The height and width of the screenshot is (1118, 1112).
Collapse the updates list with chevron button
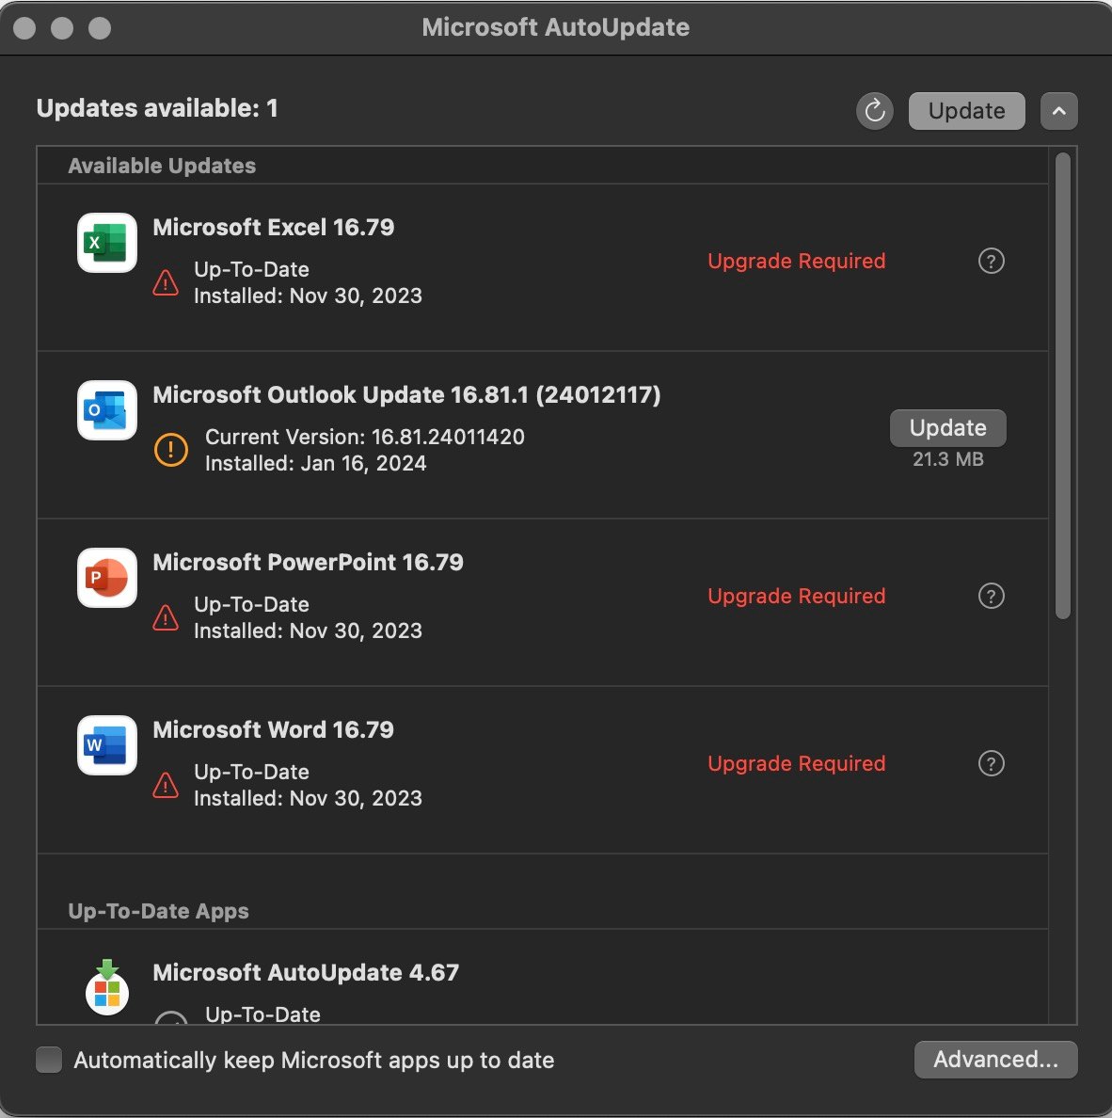1058,111
